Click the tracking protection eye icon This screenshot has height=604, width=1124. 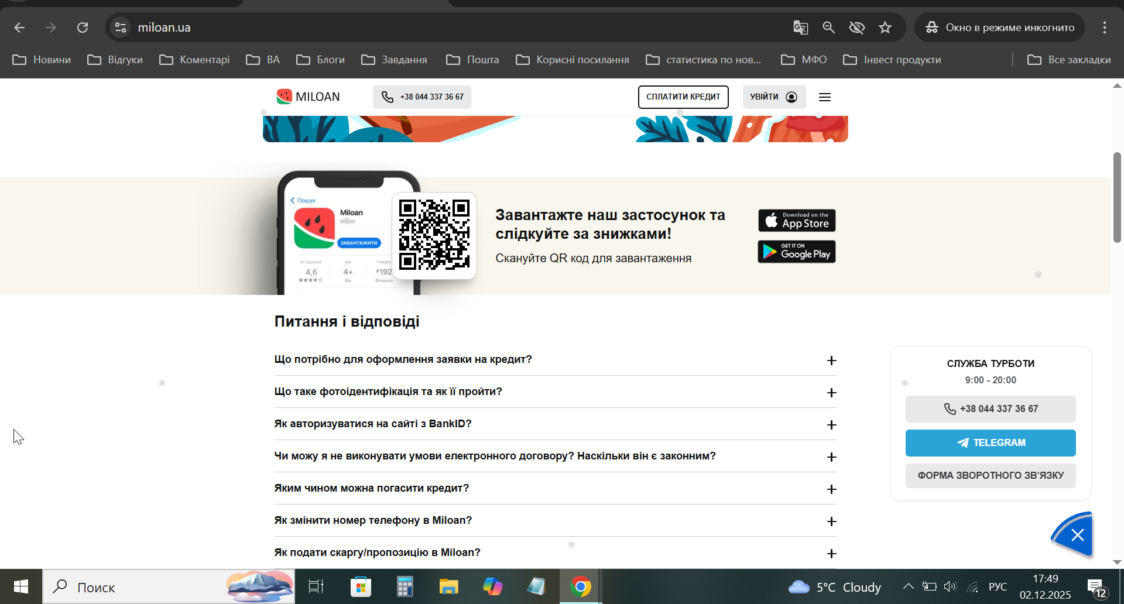click(856, 28)
